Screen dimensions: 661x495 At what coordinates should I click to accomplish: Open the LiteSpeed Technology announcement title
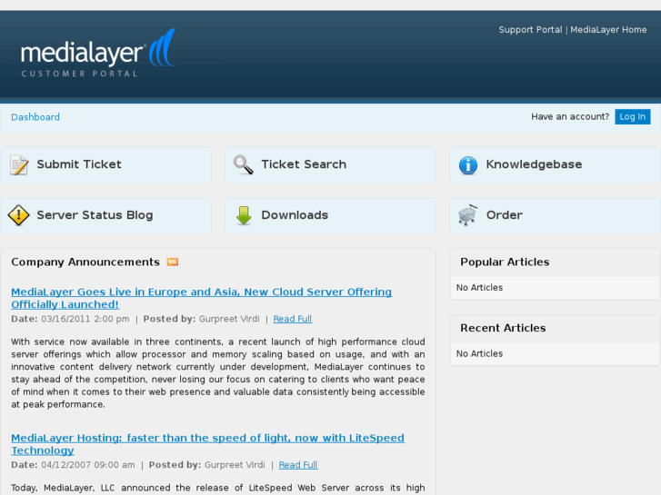coord(208,444)
